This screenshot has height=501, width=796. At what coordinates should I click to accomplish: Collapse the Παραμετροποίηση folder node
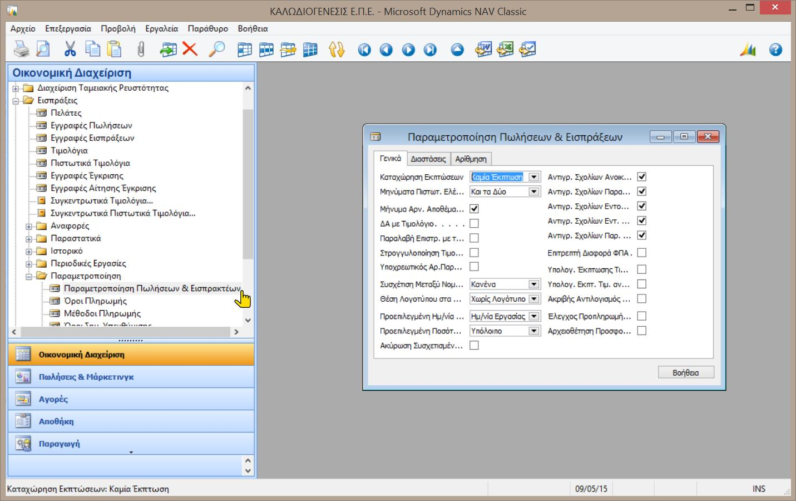pos(29,276)
